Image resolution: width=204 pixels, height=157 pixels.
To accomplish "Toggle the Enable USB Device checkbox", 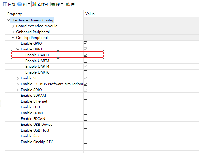I will click(x=85, y=125).
